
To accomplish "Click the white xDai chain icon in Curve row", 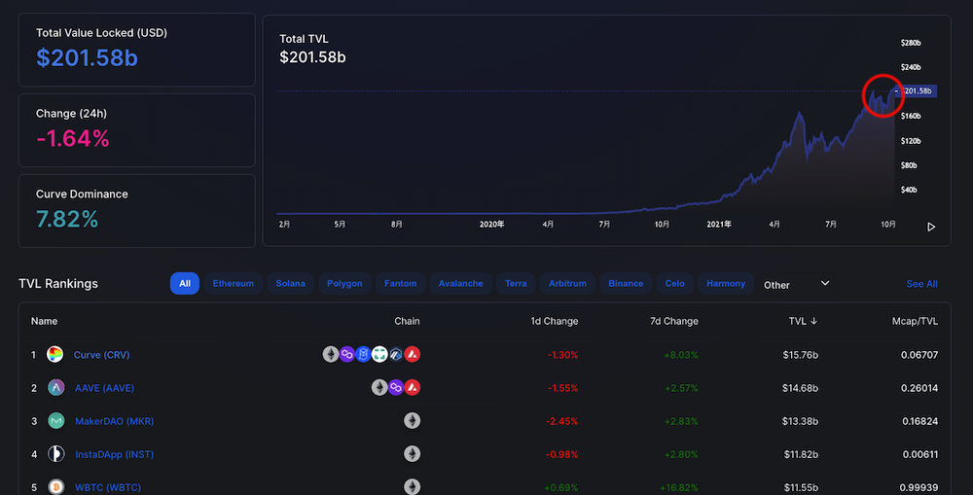I will click(379, 354).
